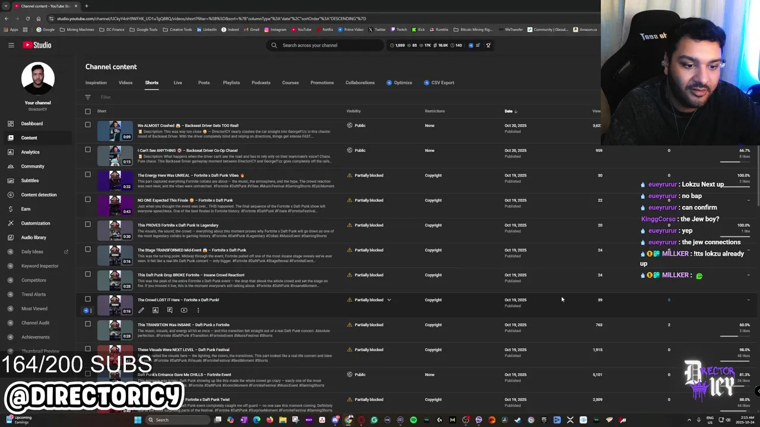
Task: Open comments icon for Crowd LOST IT short
Action: coord(170,310)
